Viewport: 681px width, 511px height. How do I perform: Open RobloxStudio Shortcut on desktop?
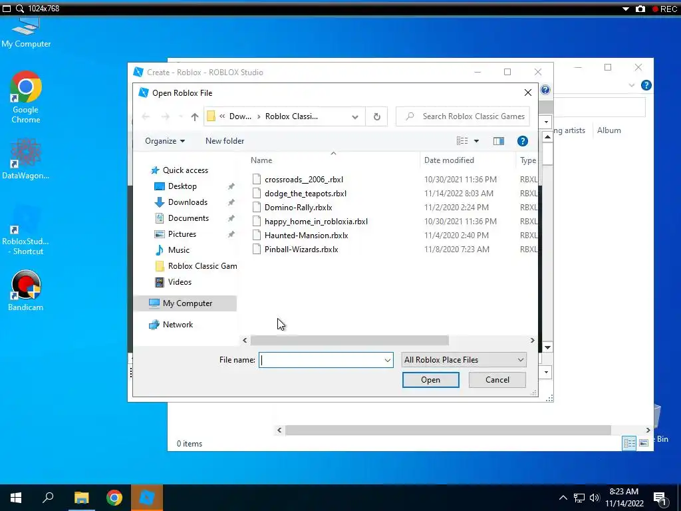26,230
